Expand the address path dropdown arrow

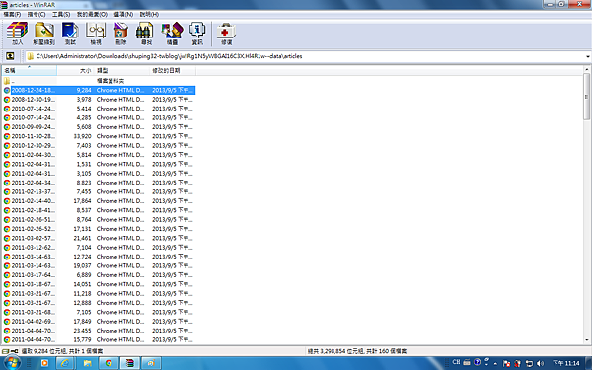[x=588, y=56]
